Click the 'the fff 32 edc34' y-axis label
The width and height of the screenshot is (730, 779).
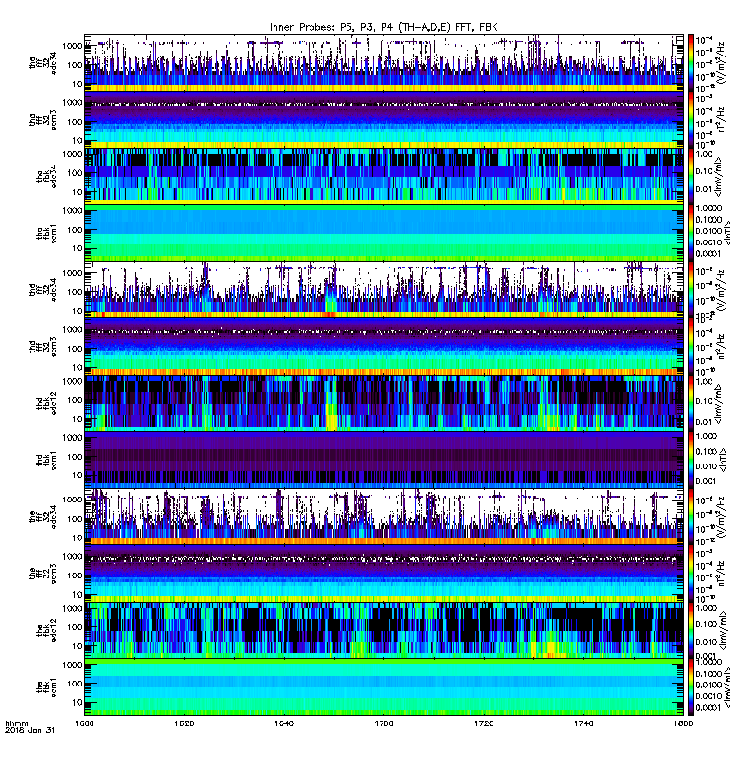(43, 517)
